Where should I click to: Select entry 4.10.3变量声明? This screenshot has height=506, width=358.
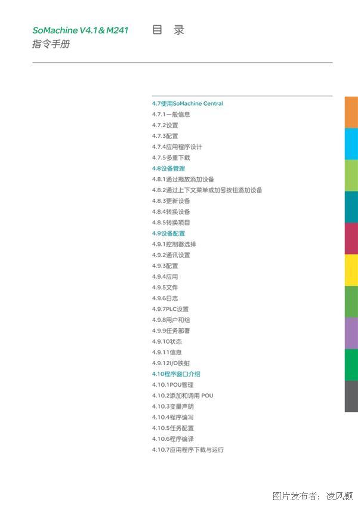click(172, 406)
